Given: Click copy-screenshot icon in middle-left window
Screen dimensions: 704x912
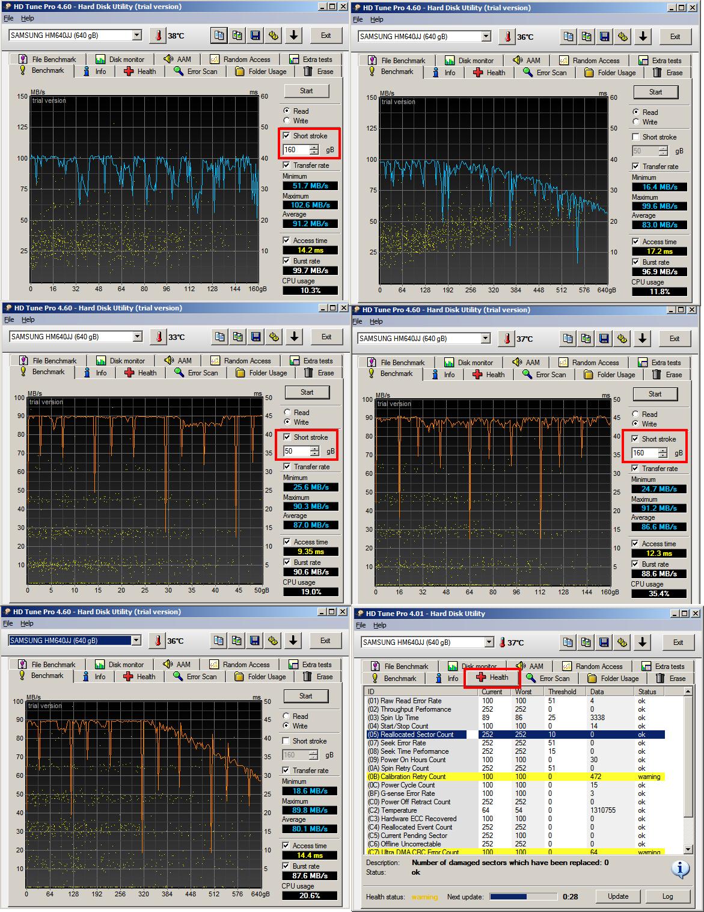Looking at the screenshot, I should pyautogui.click(x=238, y=337).
